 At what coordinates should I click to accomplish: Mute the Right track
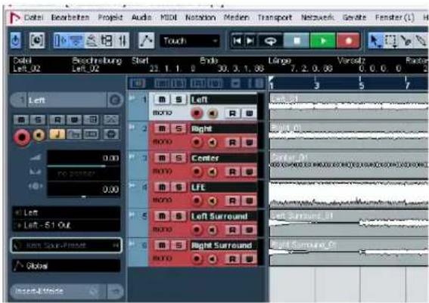tap(162, 128)
